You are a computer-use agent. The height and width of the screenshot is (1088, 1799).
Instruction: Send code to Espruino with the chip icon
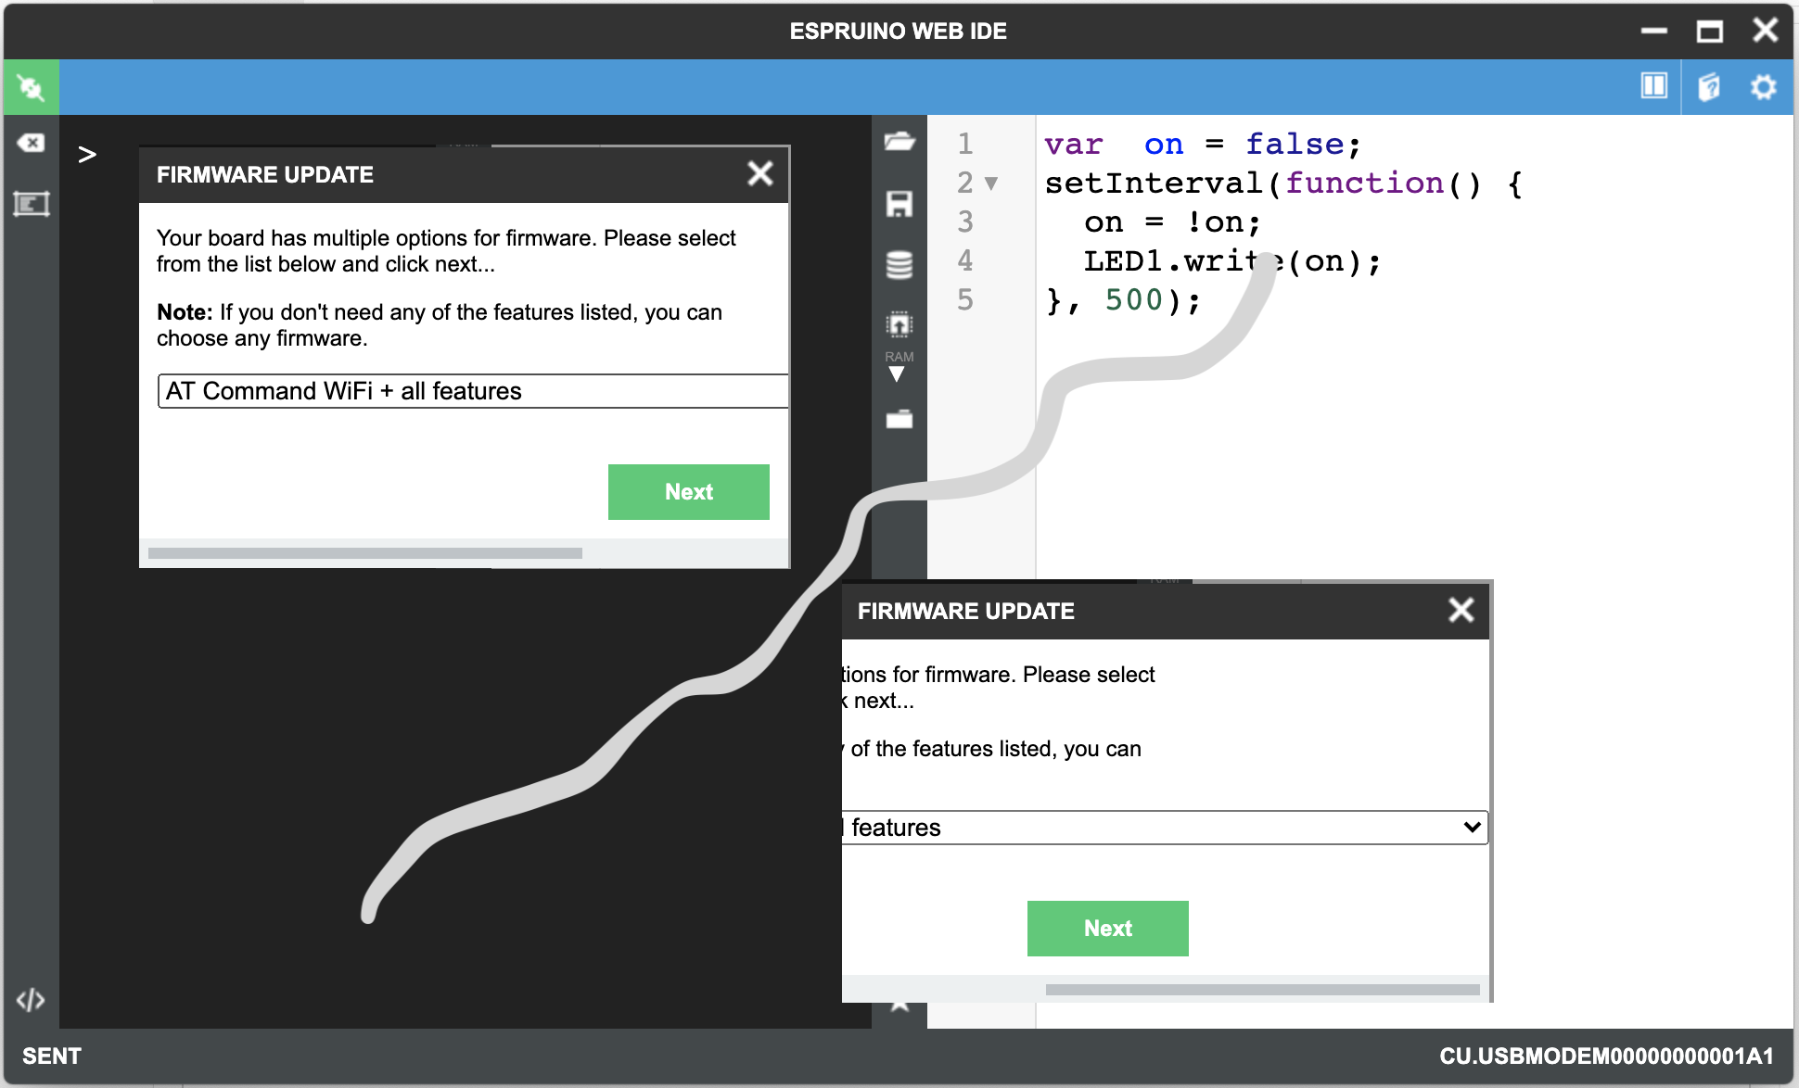point(899,324)
